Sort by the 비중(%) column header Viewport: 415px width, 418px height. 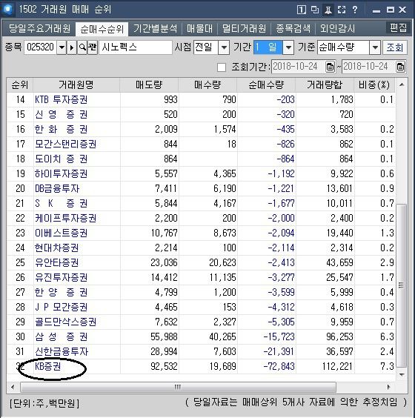coord(374,84)
